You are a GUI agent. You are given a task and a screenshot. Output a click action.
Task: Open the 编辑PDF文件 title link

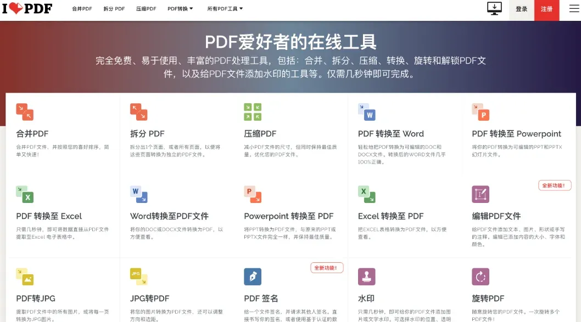tap(496, 216)
